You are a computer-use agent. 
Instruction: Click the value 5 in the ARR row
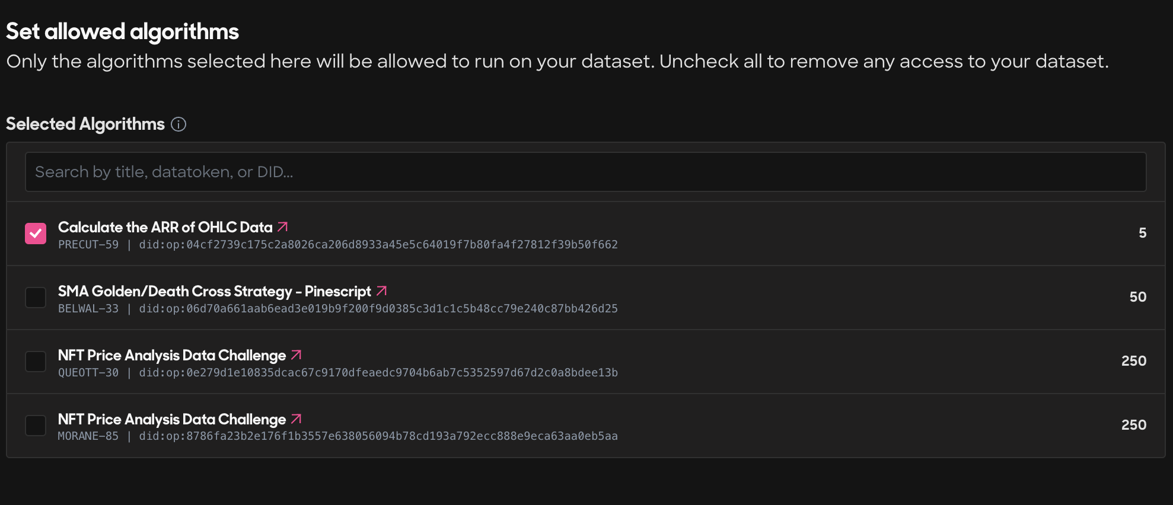tap(1142, 233)
